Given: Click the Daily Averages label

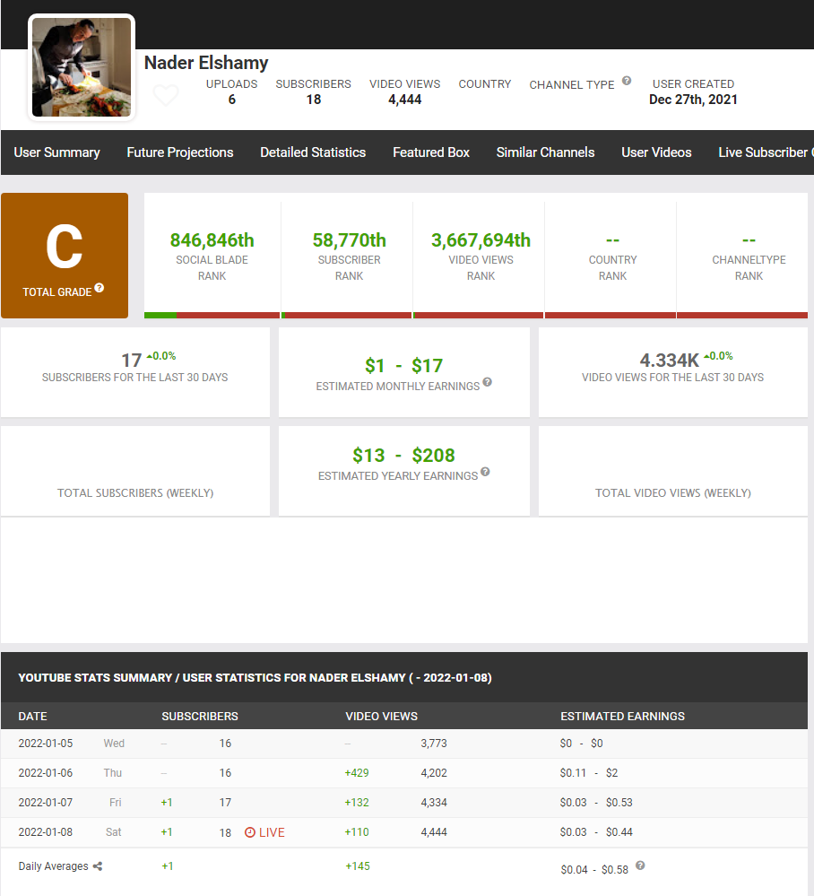Looking at the screenshot, I should [54, 866].
